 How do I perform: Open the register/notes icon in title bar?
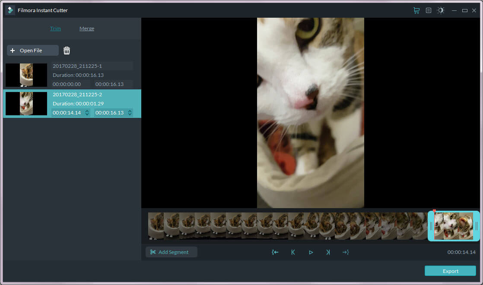[x=429, y=10]
